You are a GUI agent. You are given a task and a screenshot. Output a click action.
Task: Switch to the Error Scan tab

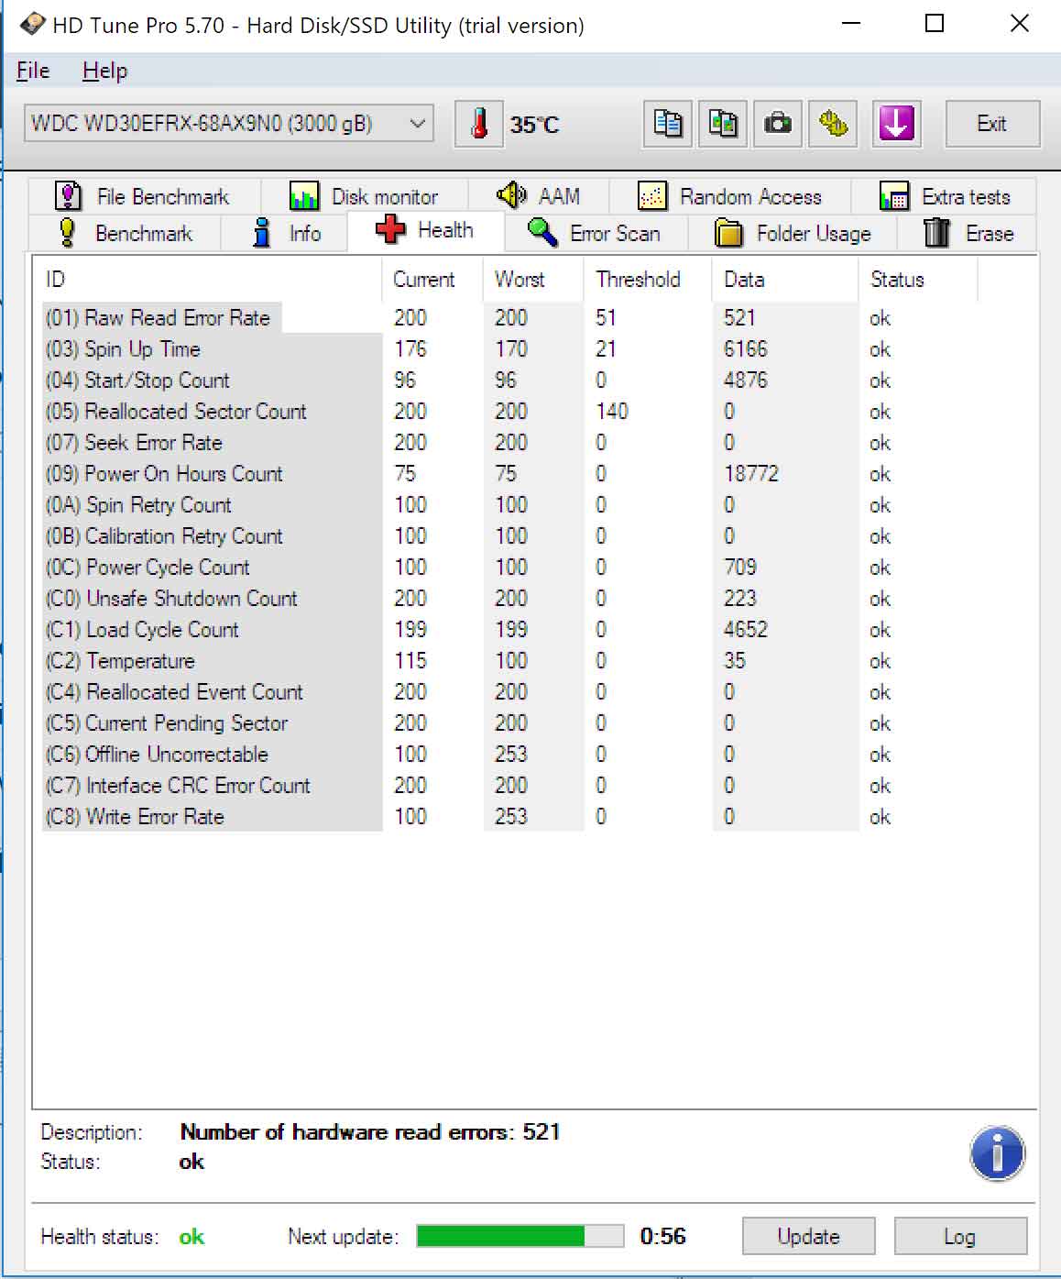click(595, 233)
